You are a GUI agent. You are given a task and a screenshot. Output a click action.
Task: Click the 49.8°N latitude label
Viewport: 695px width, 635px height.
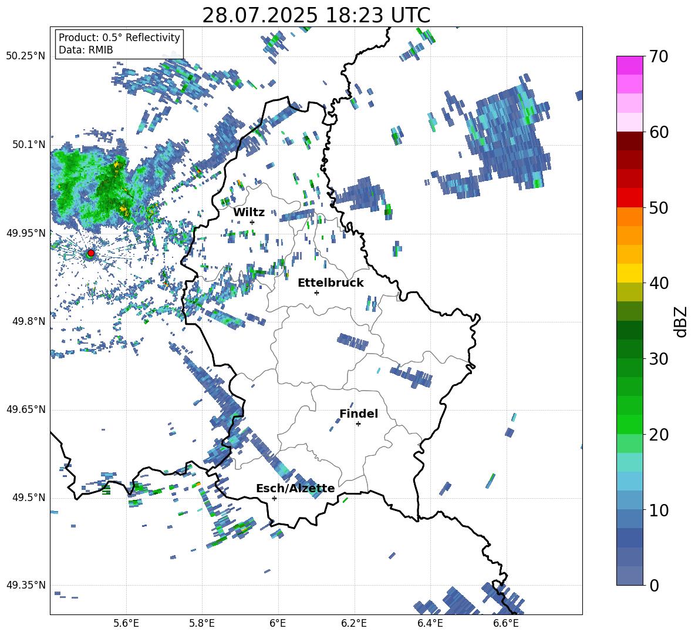(29, 321)
